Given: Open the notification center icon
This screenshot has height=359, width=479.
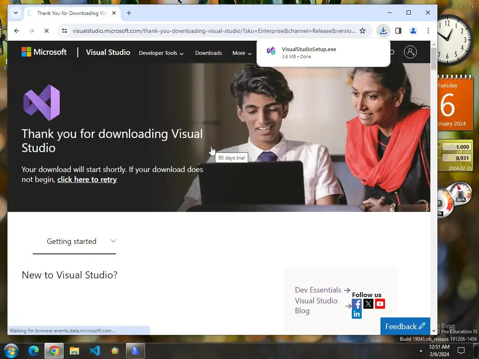Looking at the screenshot, I should click(x=461, y=350).
